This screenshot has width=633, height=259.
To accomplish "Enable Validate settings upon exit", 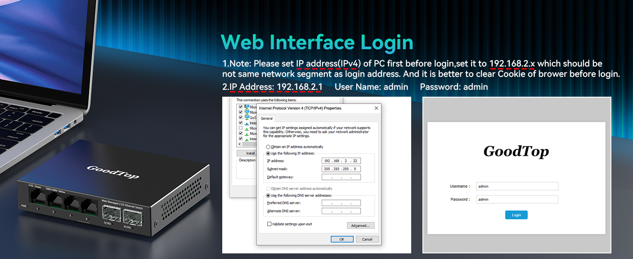I will [269, 224].
